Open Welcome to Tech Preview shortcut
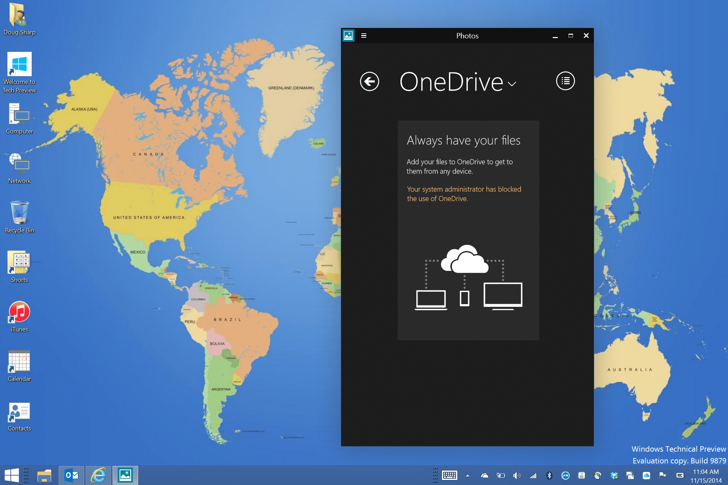This screenshot has width=728, height=485. (19, 72)
